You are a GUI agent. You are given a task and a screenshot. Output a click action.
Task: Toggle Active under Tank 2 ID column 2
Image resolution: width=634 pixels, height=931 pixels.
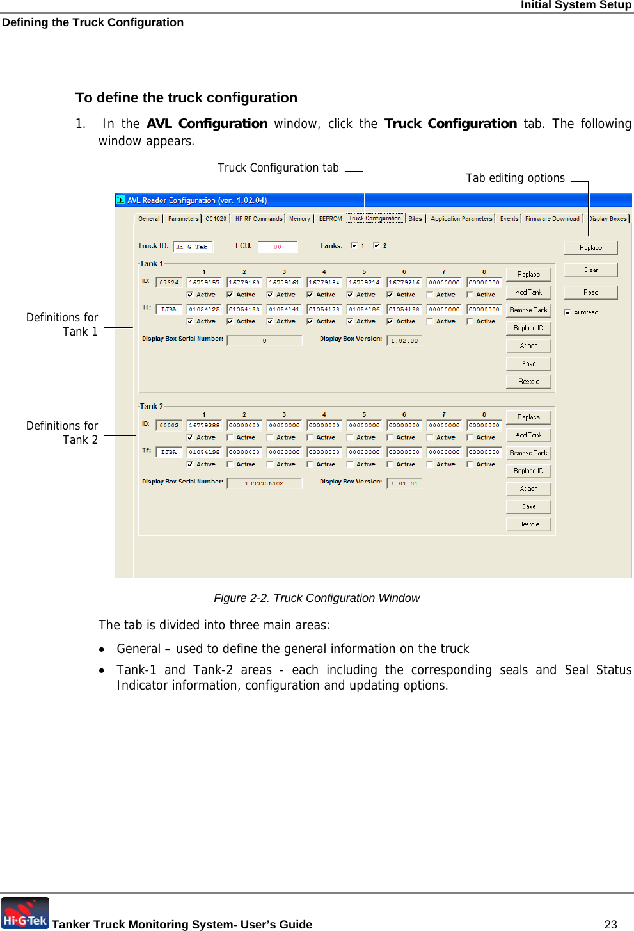[230, 437]
